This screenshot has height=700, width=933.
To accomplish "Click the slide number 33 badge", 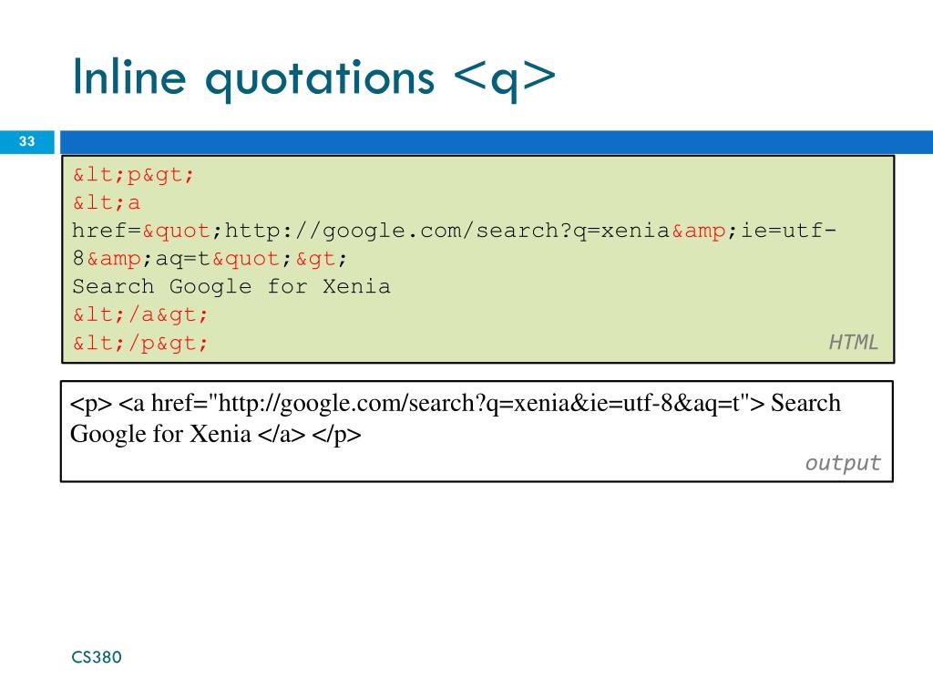I will [x=26, y=141].
